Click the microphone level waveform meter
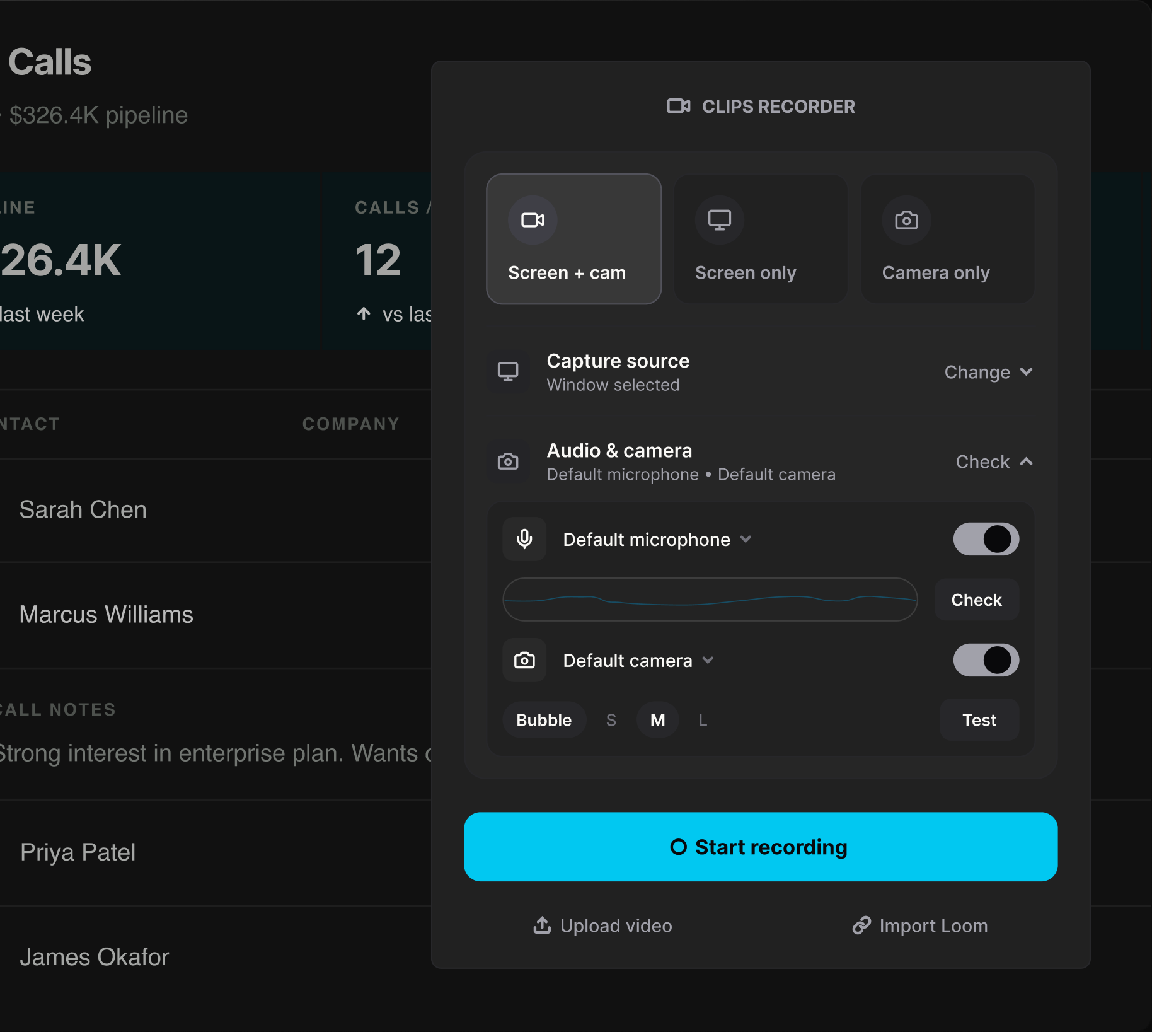 click(x=710, y=600)
